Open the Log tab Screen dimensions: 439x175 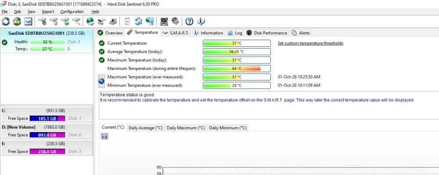[x=234, y=33]
